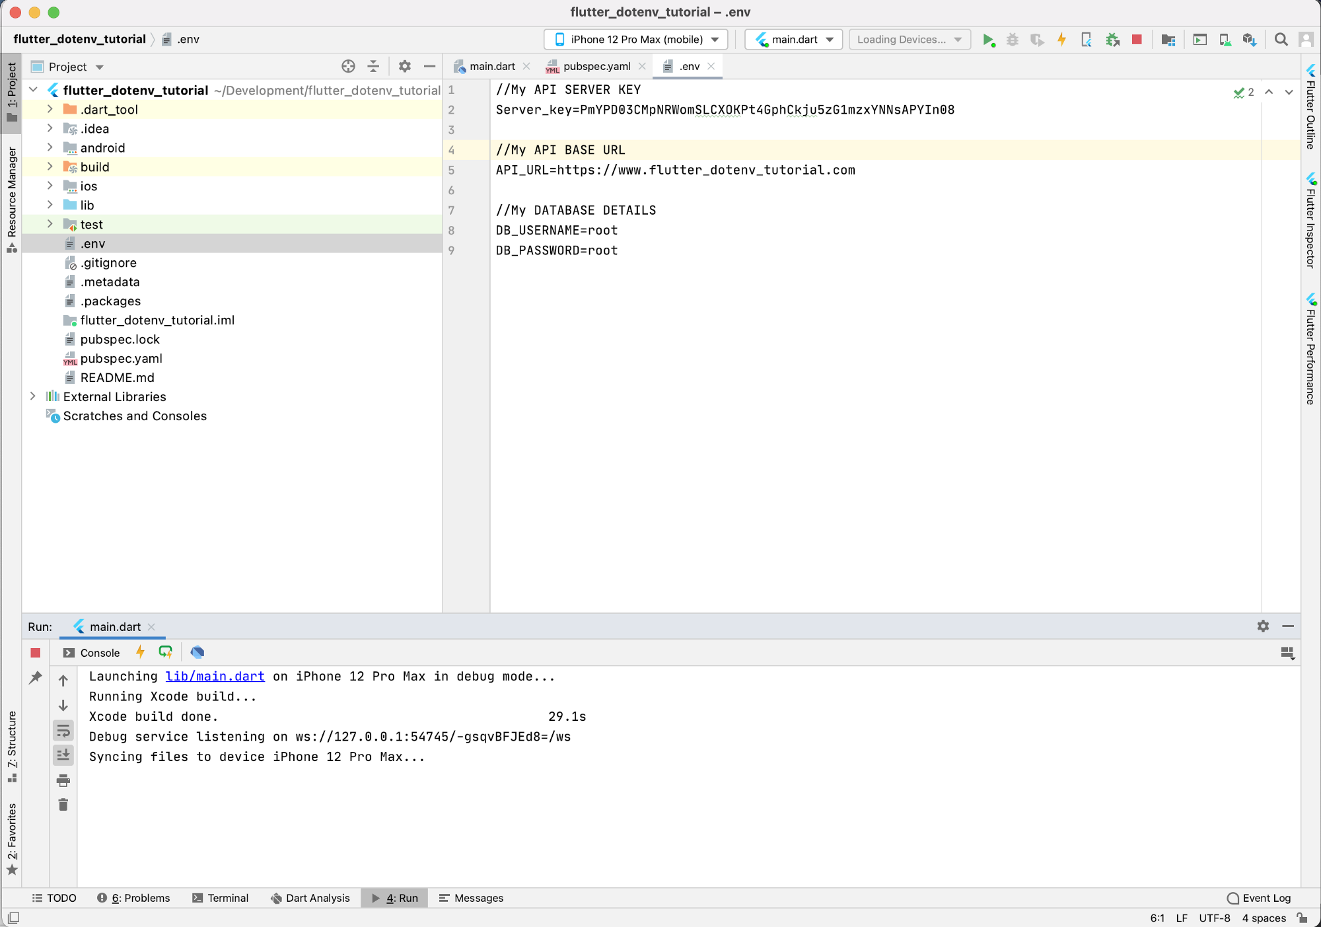Switch to the pubspec.yaml editor tab
This screenshot has width=1321, height=927.
point(596,66)
